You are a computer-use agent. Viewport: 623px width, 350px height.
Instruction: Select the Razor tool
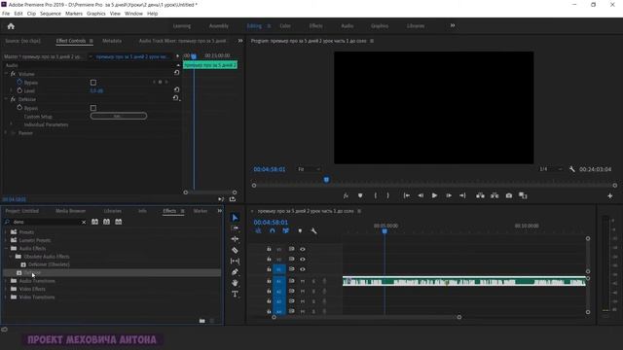[x=235, y=250]
